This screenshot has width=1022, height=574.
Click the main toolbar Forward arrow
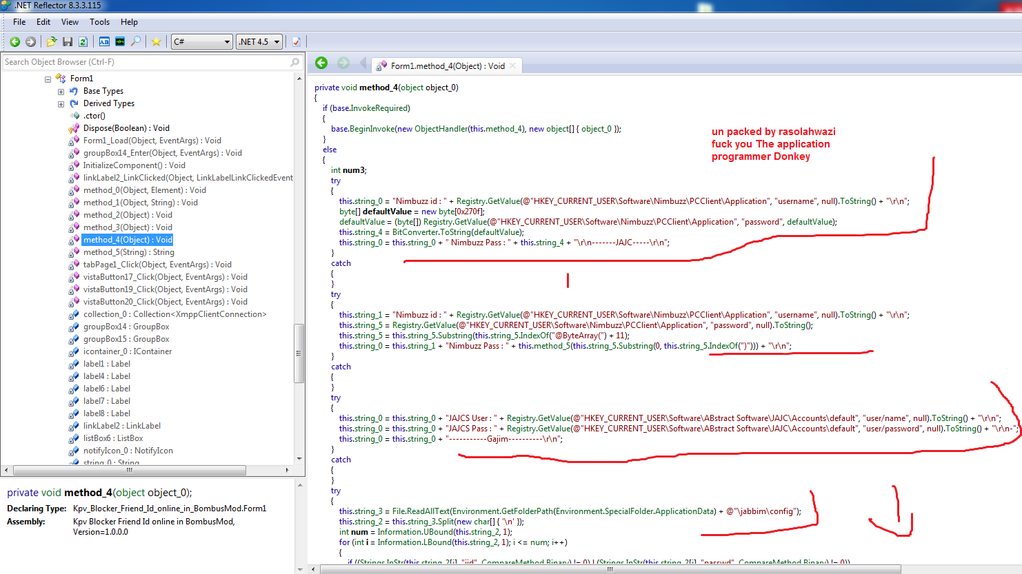(x=30, y=42)
